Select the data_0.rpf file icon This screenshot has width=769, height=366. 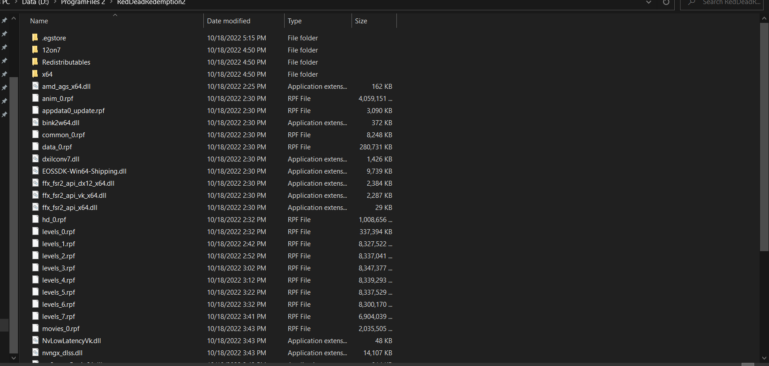[35, 147]
